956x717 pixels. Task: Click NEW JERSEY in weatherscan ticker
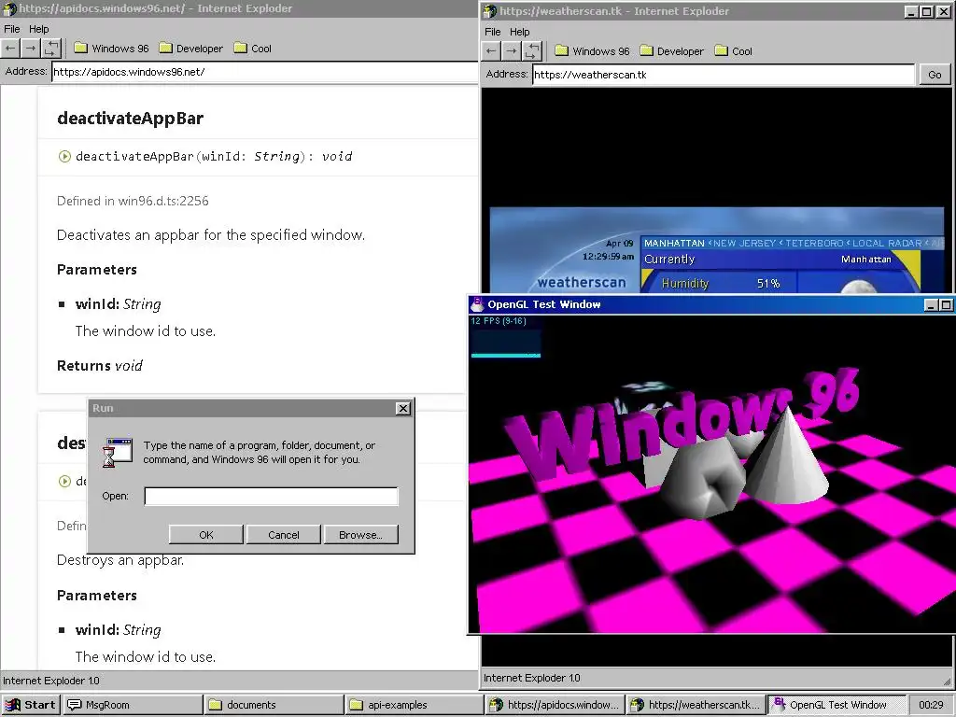coord(744,244)
